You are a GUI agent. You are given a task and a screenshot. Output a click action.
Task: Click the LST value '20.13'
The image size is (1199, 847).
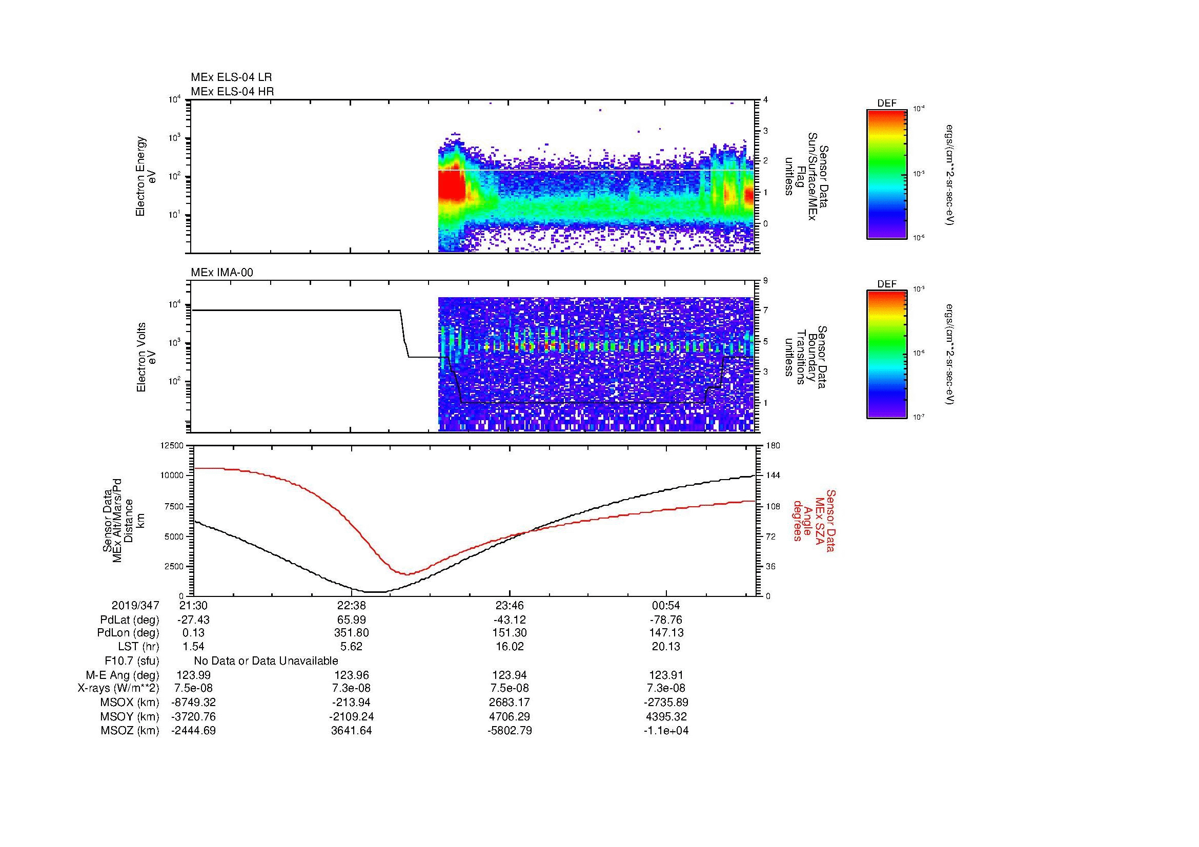(x=666, y=647)
